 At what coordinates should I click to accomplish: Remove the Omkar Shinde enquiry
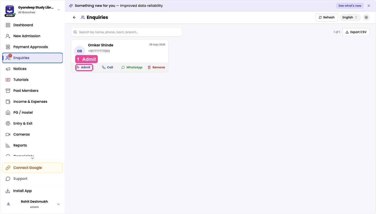click(156, 67)
